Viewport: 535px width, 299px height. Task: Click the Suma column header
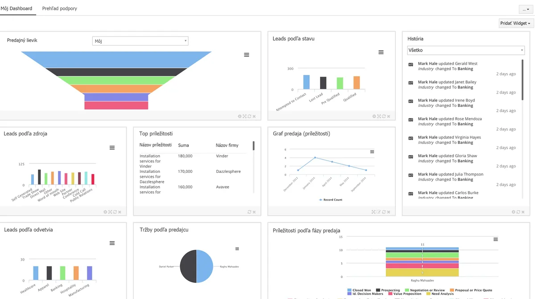coord(183,145)
